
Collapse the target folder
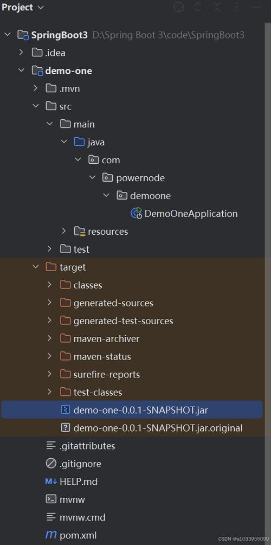pyautogui.click(x=35, y=267)
